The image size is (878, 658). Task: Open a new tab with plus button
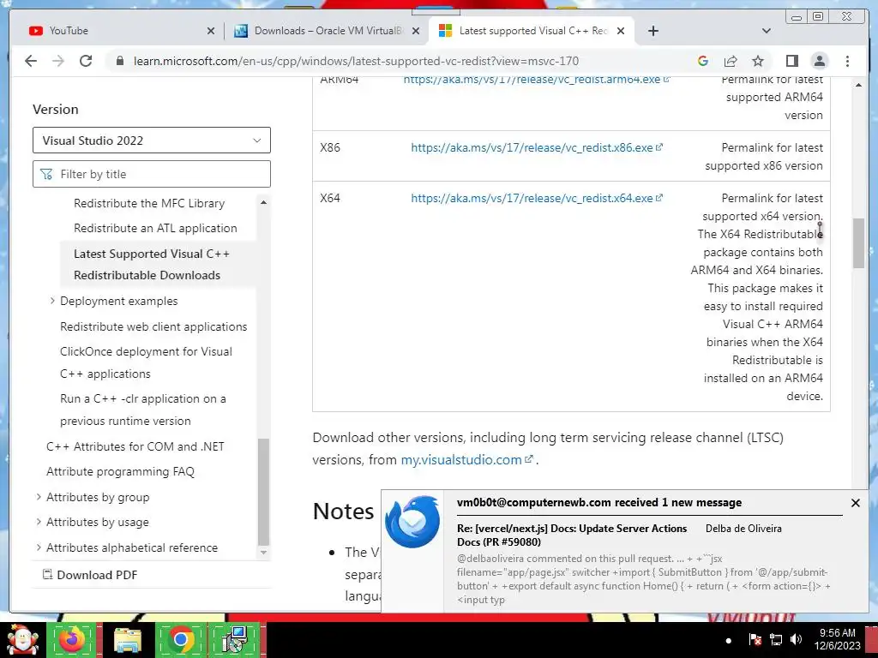tap(652, 31)
